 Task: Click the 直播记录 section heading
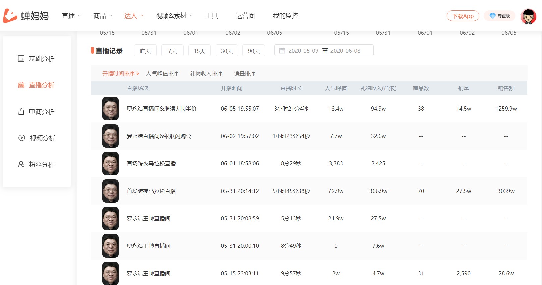coord(109,51)
